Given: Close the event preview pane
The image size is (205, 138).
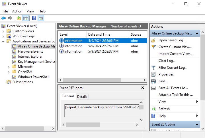Looking at the screenshot, I should (143, 88).
